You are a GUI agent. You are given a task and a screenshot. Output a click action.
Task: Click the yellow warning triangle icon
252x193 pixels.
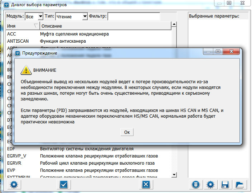[26, 70]
